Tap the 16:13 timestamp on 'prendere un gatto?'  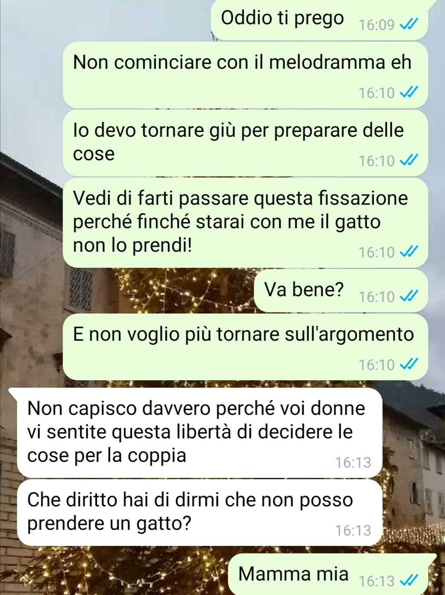[353, 530]
